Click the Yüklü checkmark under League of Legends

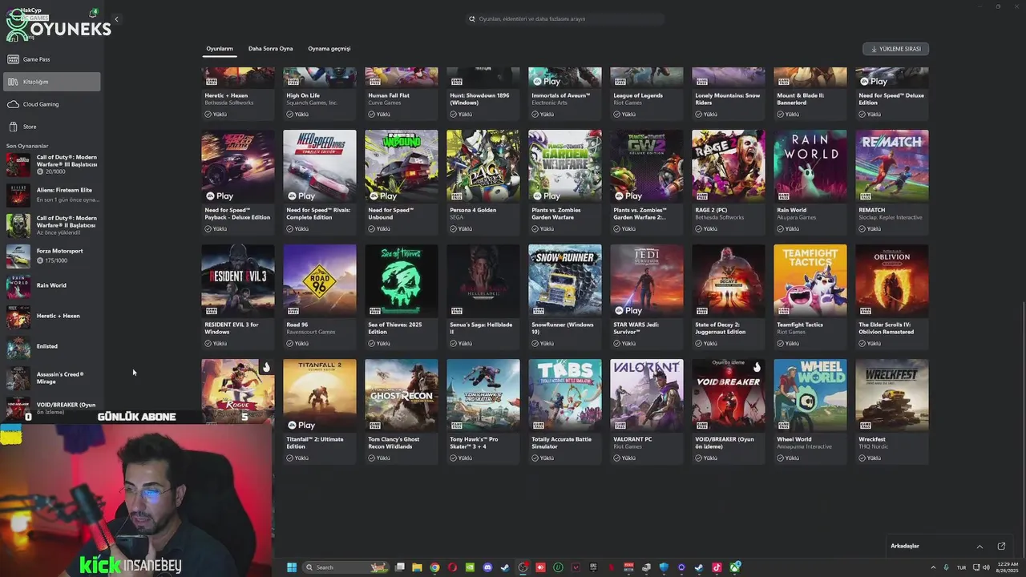(x=617, y=115)
